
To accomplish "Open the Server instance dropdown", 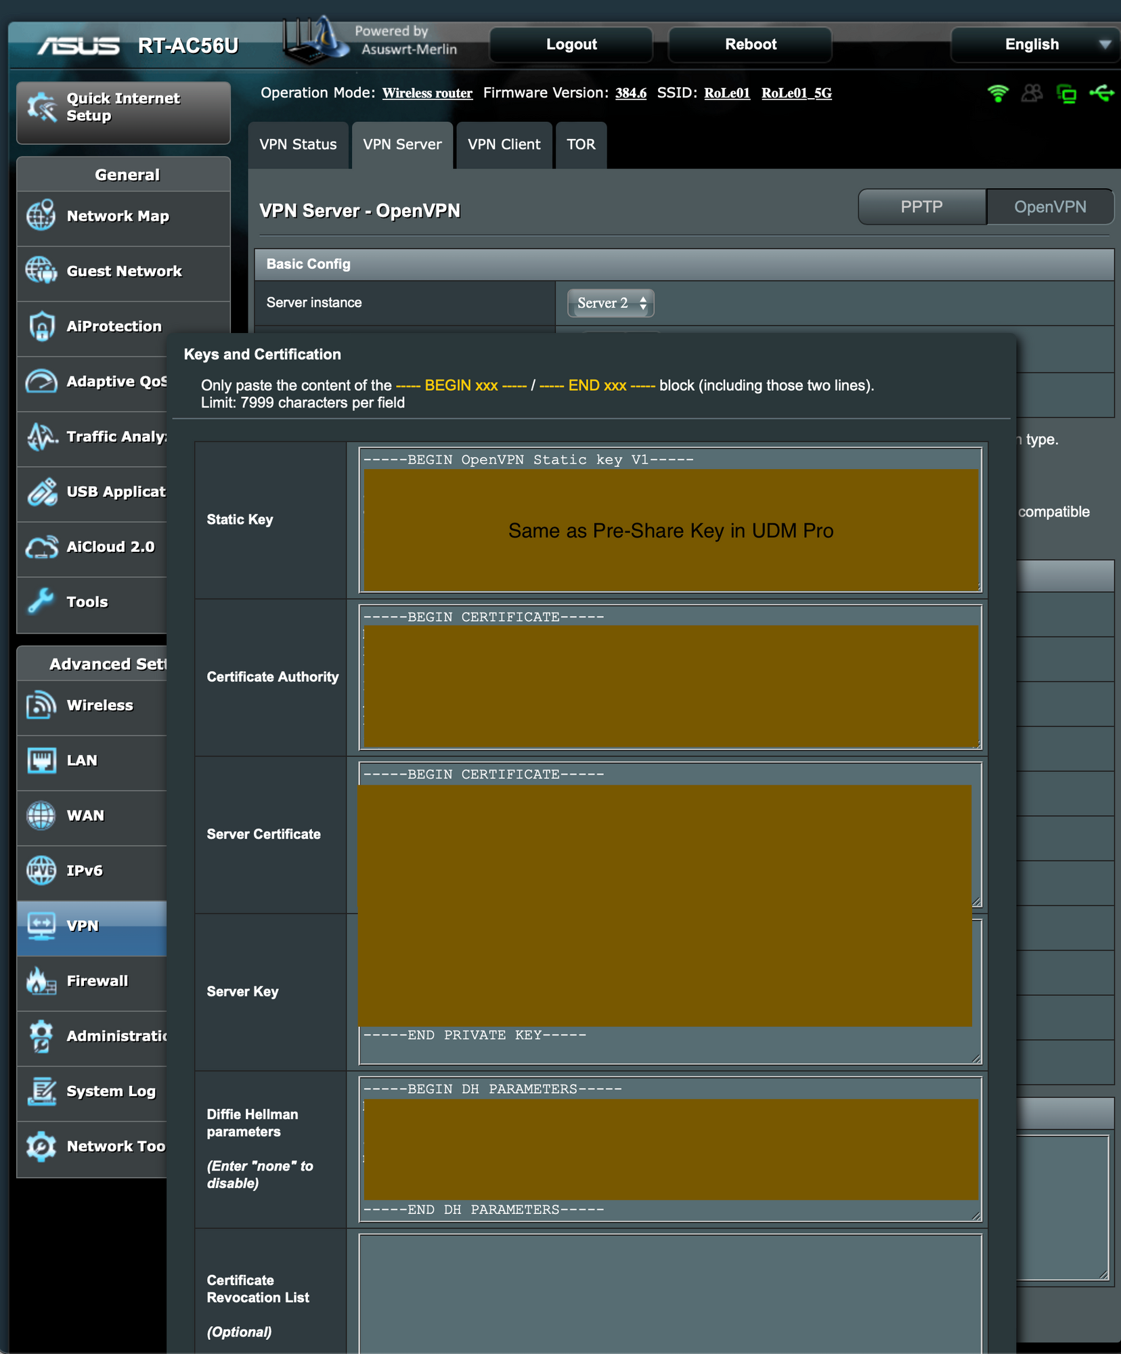I will point(611,303).
